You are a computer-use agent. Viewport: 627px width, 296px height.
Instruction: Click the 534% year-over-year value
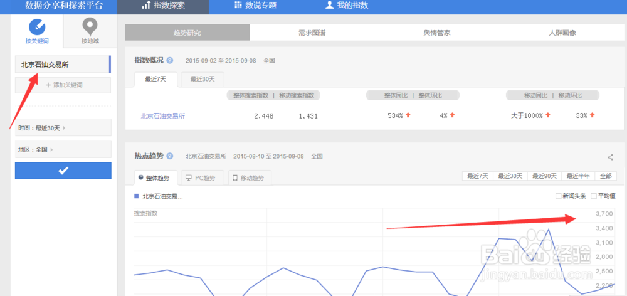(395, 115)
